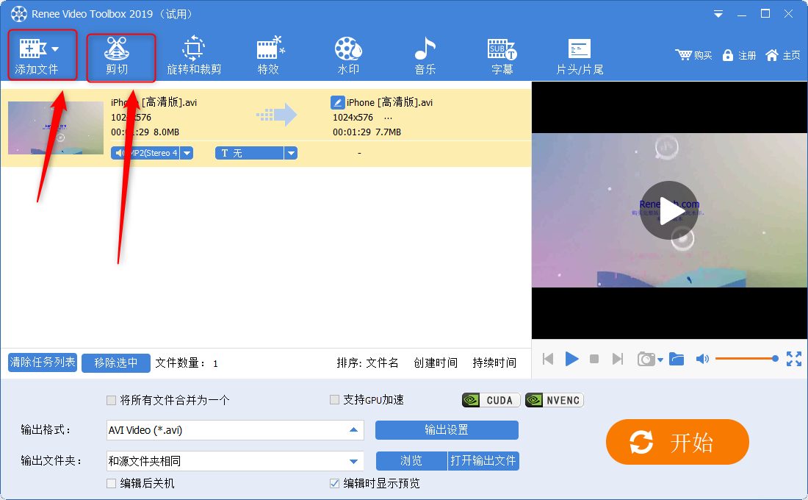Go to 主页 home page
Image resolution: width=808 pixels, height=500 pixels.
tap(783, 55)
